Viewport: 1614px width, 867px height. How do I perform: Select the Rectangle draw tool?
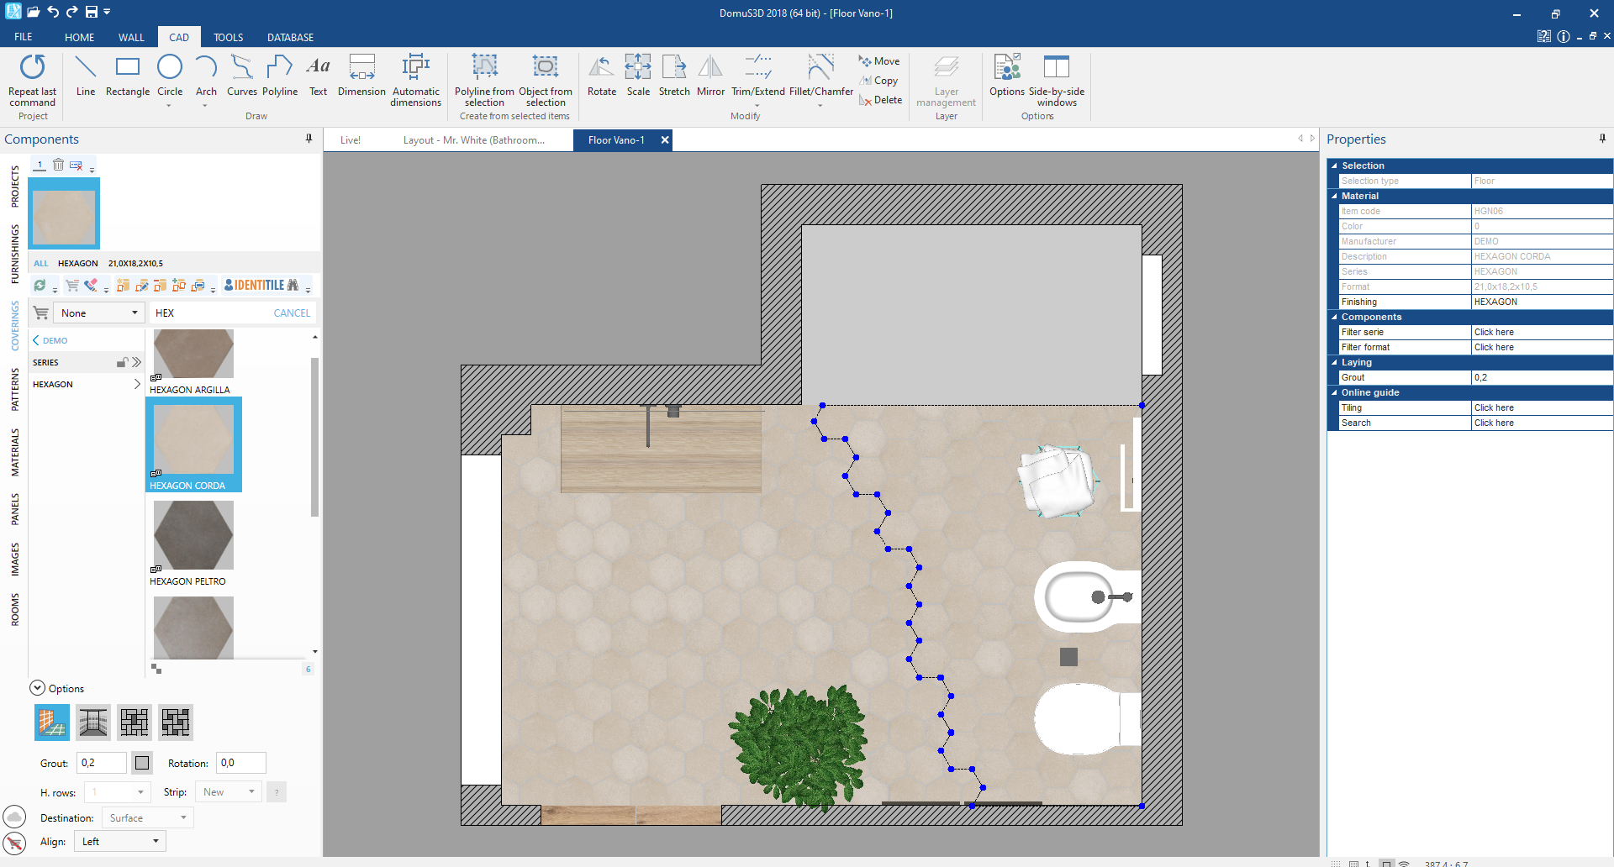coord(128,76)
